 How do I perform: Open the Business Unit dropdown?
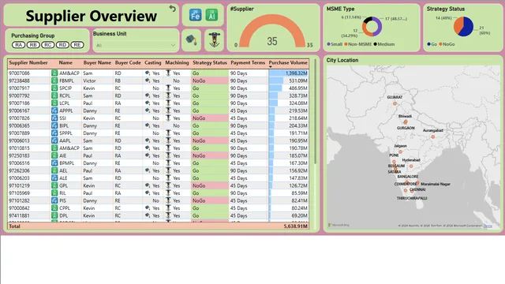(136, 46)
